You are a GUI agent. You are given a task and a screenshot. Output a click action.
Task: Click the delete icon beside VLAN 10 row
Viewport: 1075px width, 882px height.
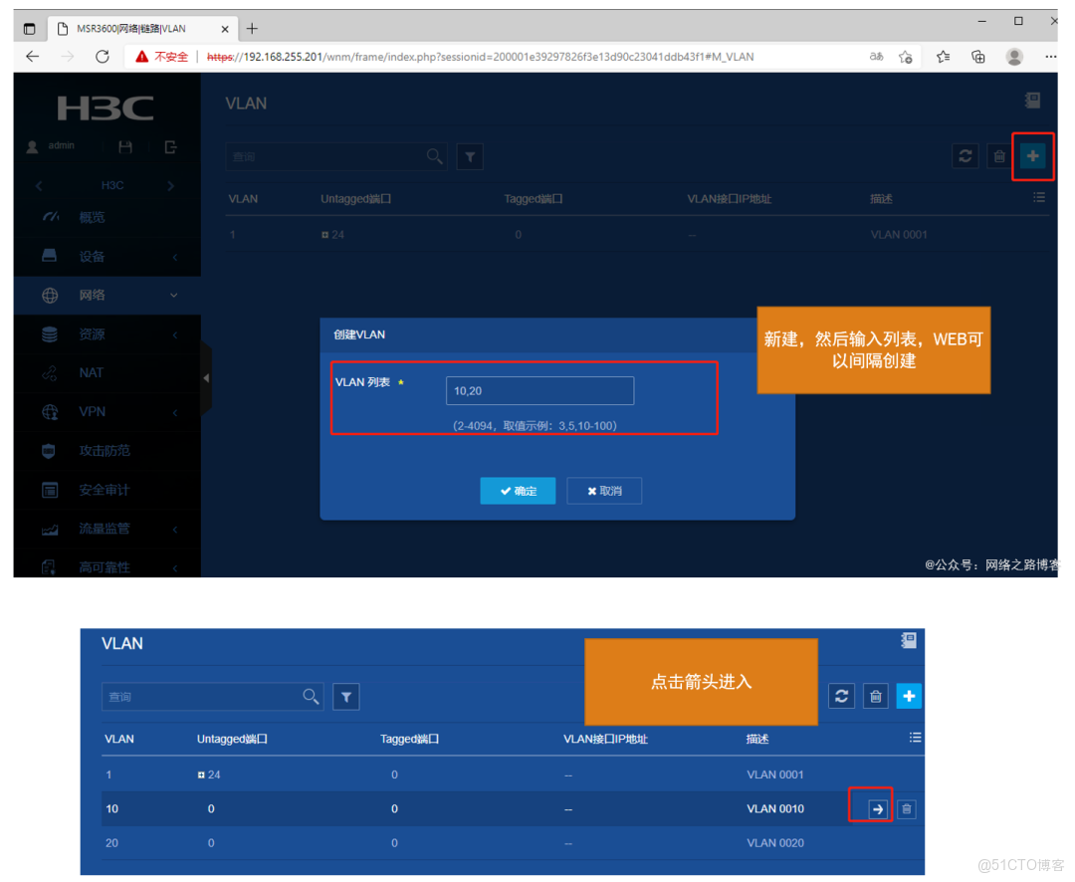pos(906,808)
